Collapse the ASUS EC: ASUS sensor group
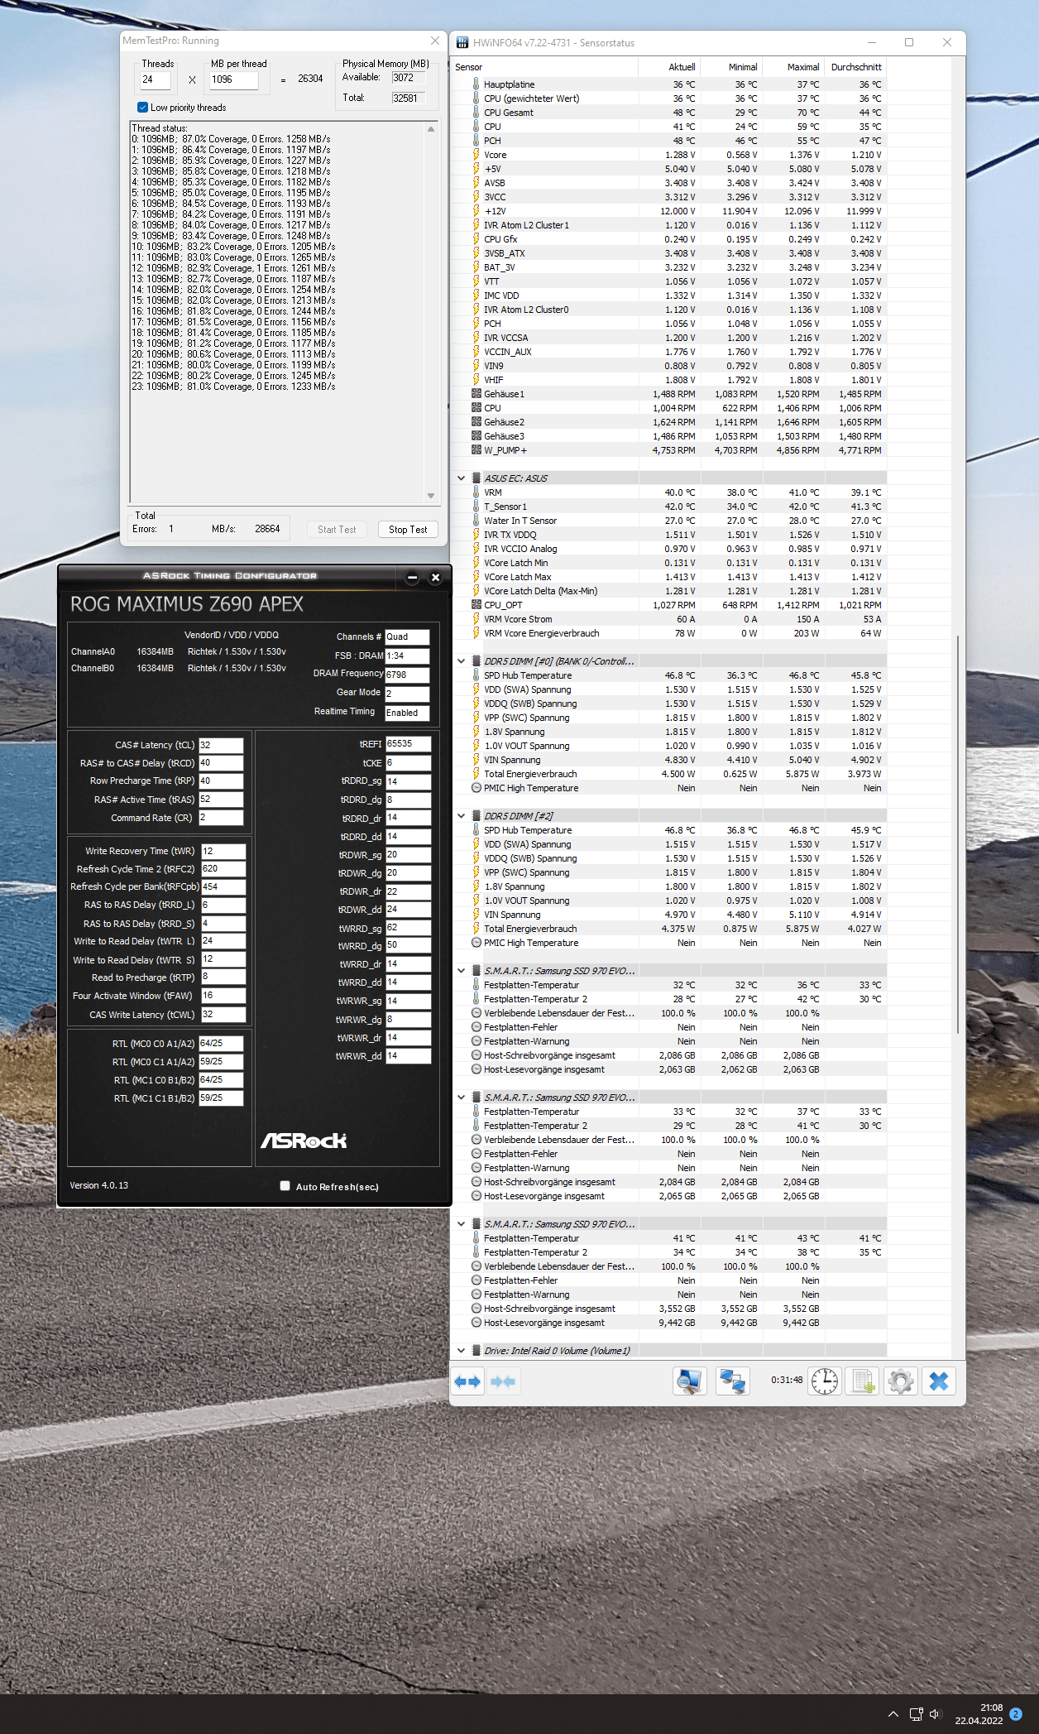The image size is (1039, 1734). pos(462,478)
